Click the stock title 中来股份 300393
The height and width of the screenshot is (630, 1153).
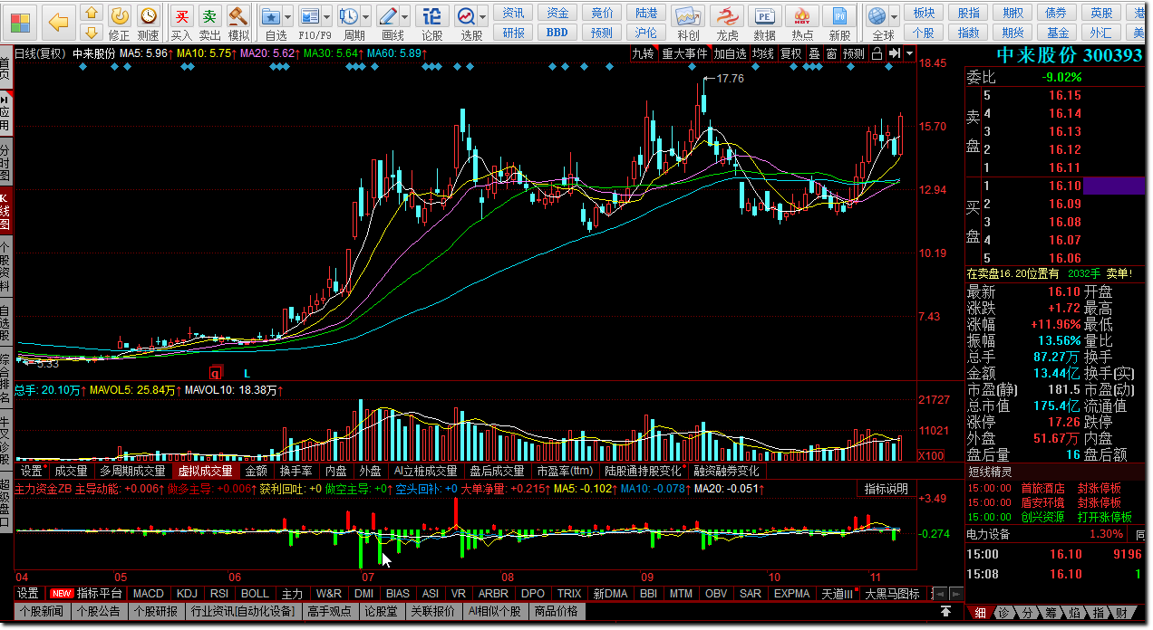pos(1069,55)
